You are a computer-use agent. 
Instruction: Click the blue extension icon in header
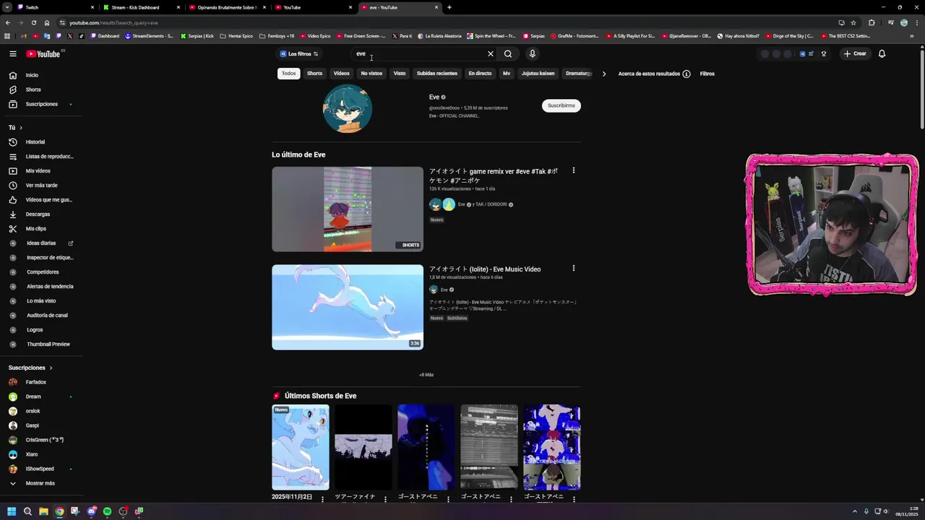(x=802, y=53)
